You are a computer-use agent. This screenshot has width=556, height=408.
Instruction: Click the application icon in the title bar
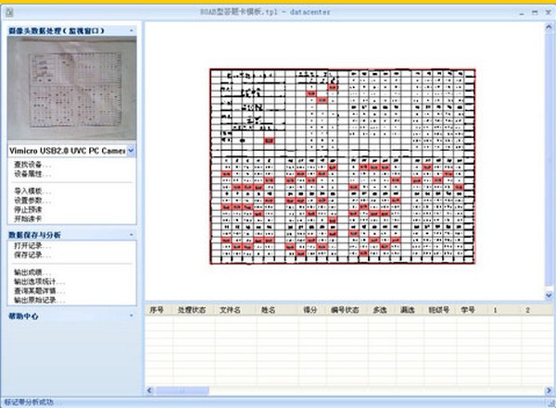(9, 12)
